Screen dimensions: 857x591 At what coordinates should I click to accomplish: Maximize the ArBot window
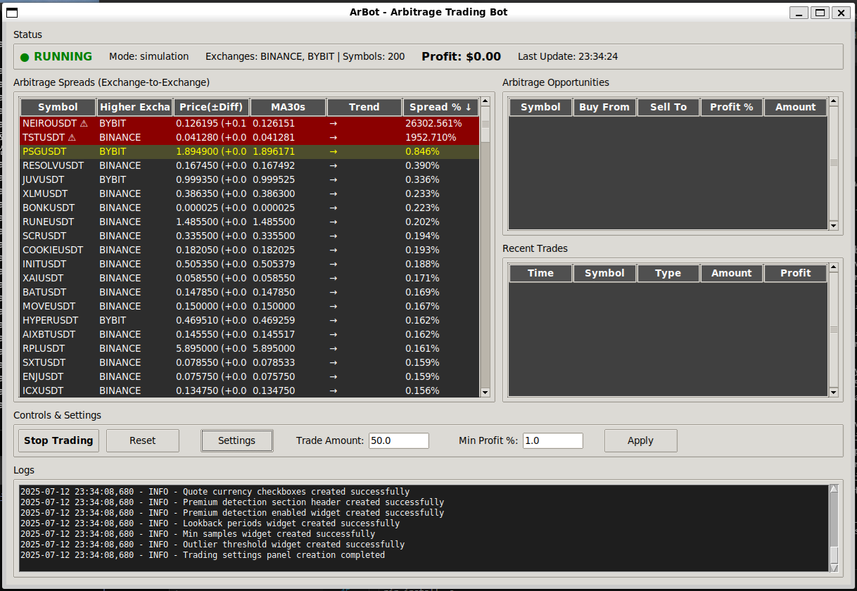pos(820,13)
